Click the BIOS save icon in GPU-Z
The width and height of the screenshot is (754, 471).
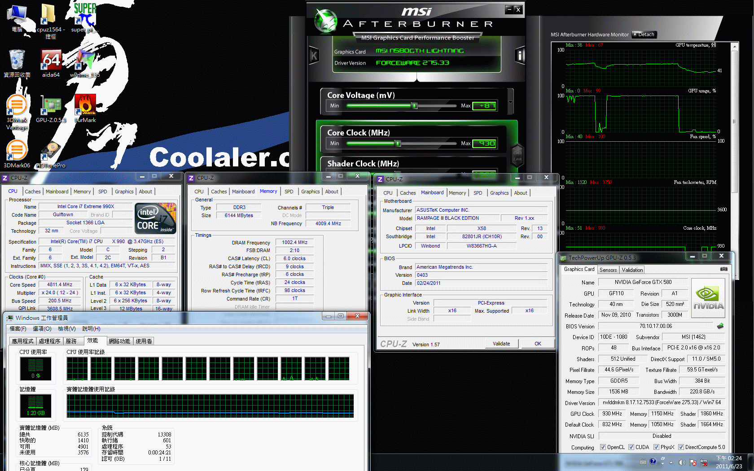point(720,326)
